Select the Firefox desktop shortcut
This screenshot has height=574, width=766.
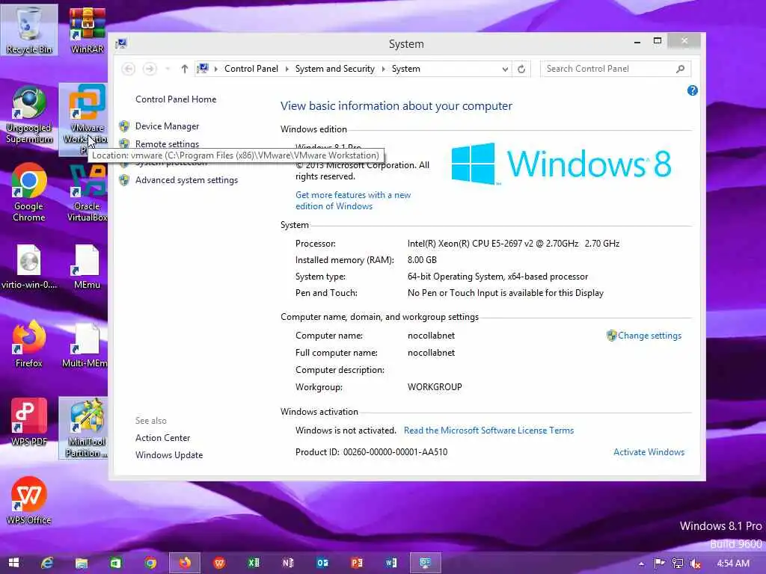29,344
